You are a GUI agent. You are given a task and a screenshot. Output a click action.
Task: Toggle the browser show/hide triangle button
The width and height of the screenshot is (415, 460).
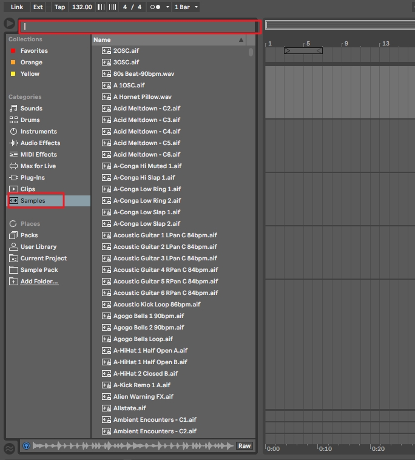point(9,24)
